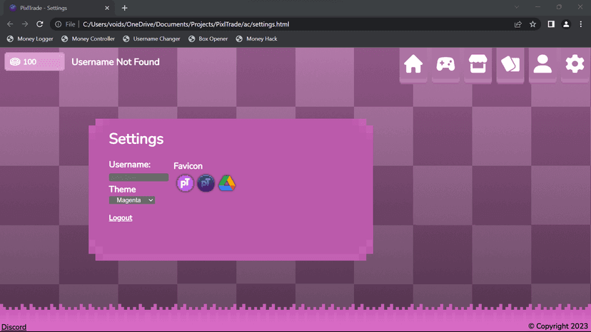Open the Cards inventory icon

(510, 64)
